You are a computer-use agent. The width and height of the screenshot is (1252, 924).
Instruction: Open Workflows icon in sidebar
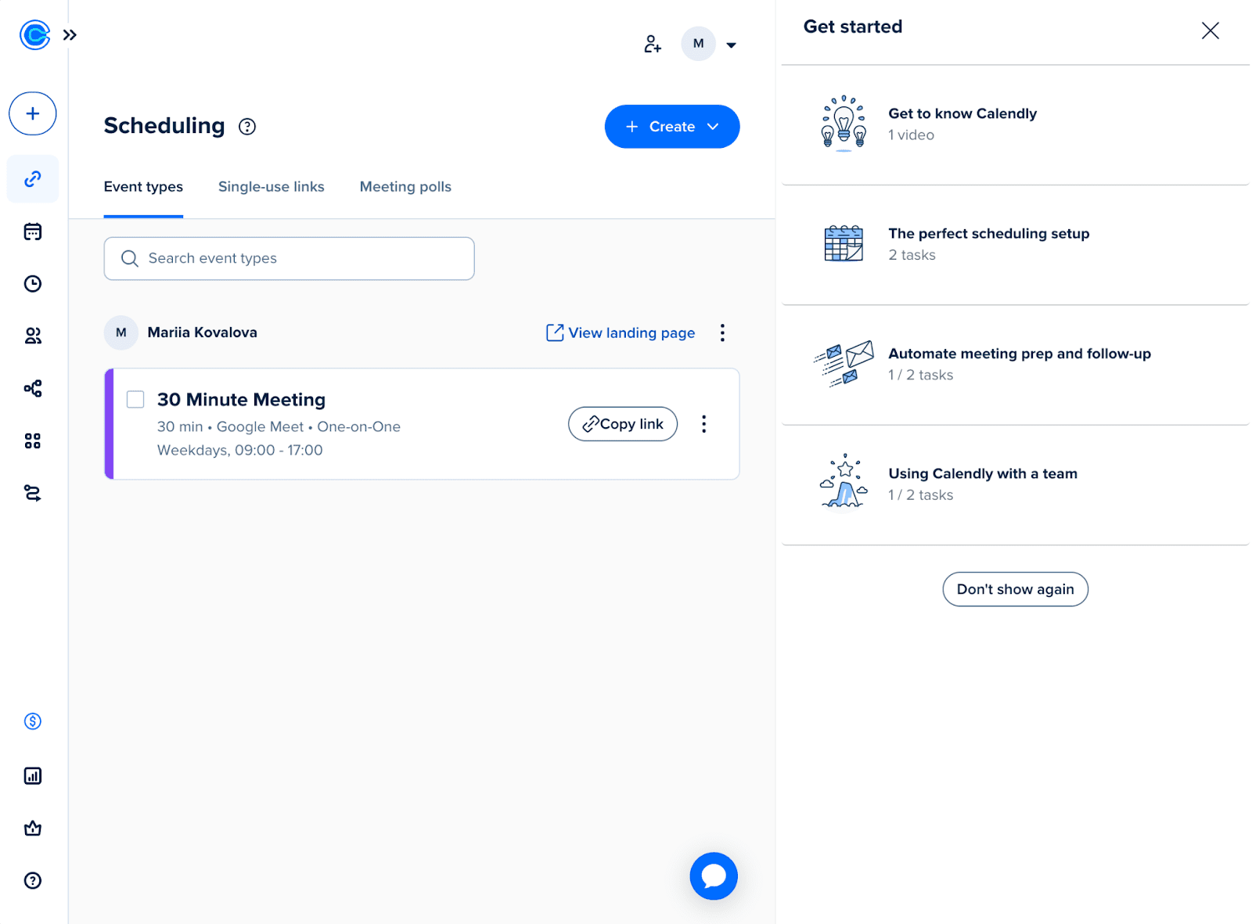33,389
